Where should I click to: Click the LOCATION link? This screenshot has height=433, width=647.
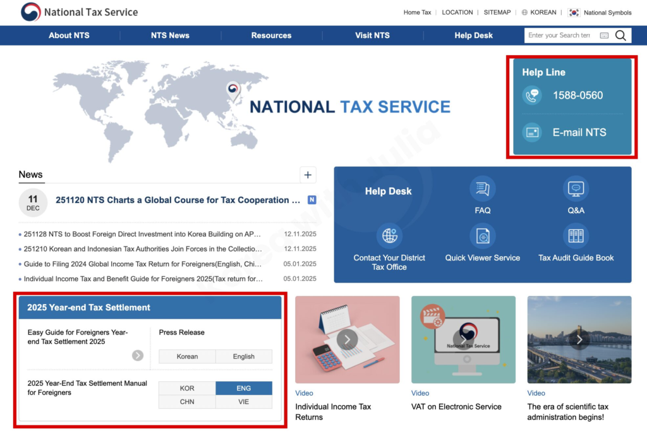point(457,13)
